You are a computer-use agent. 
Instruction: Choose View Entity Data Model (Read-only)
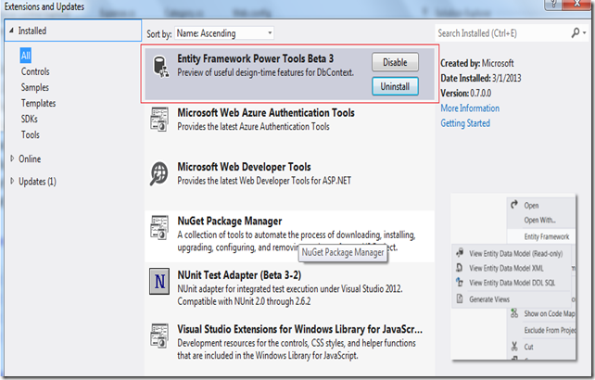point(515,254)
